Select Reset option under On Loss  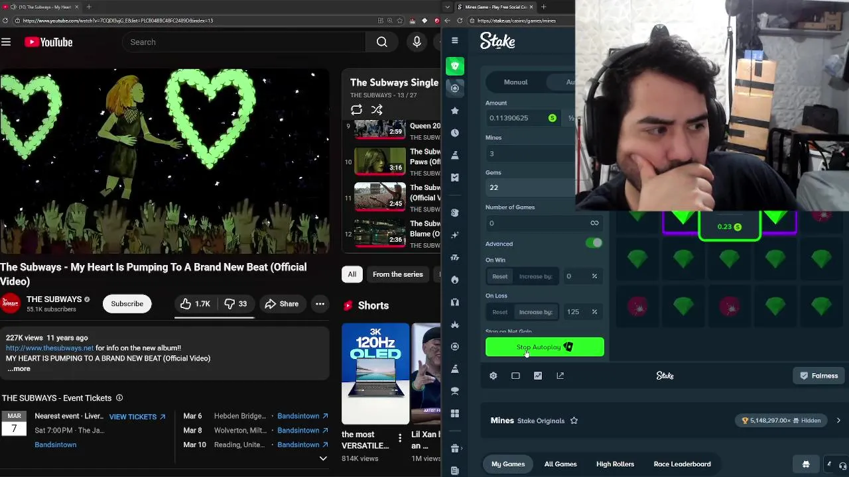[499, 312]
